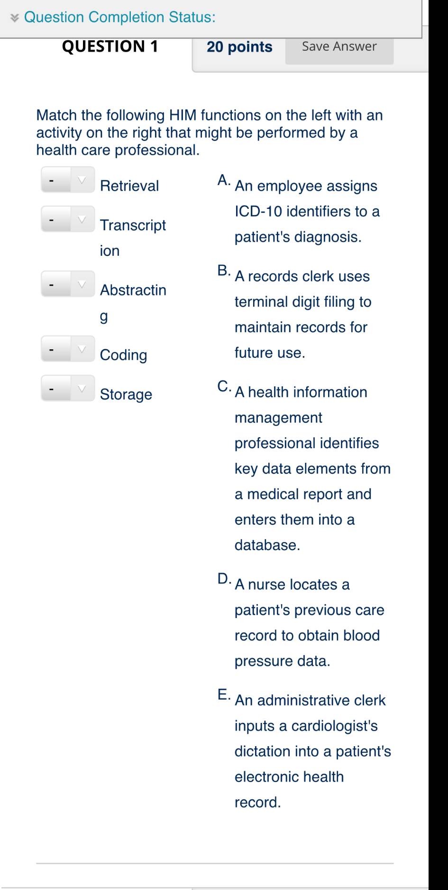448x890 pixels.
Task: Click the Retrieval label text
Action: [x=129, y=186]
